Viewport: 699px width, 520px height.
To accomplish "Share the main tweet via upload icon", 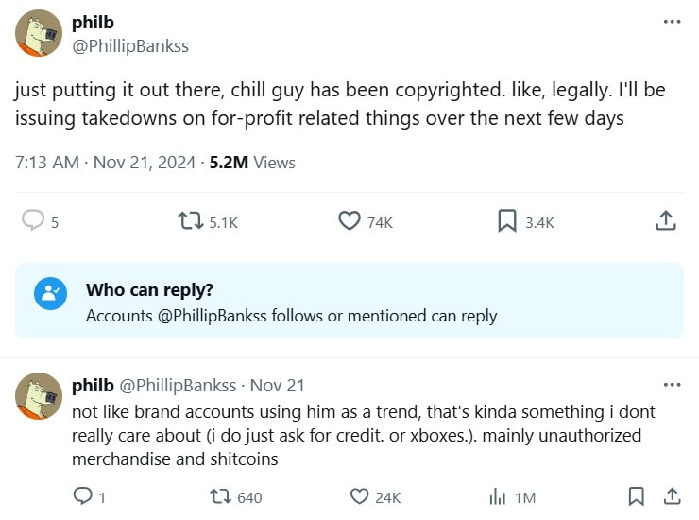I will 665,221.
